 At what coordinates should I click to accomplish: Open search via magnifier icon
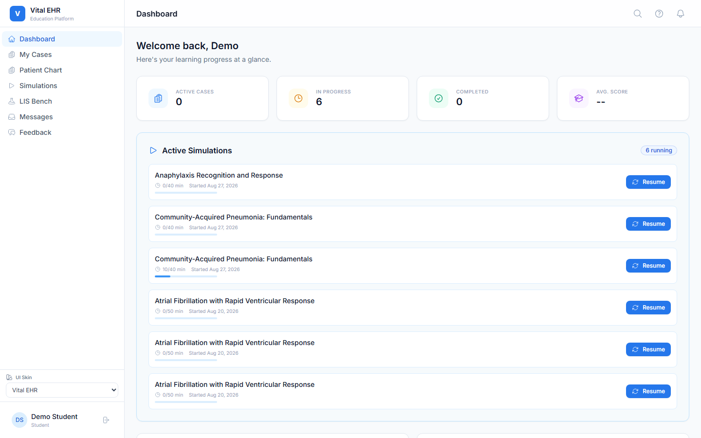[638, 14]
